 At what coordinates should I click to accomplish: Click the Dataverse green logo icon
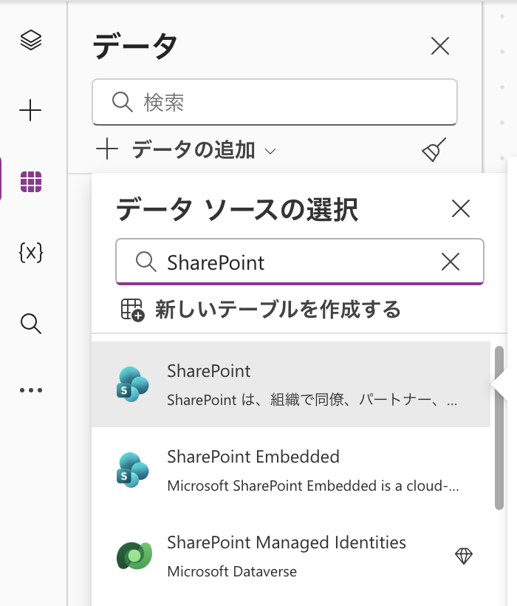[x=134, y=556]
